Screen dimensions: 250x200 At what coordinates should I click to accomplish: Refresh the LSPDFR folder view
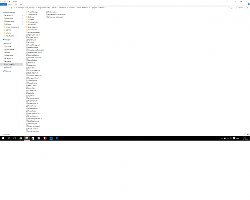point(231,8)
